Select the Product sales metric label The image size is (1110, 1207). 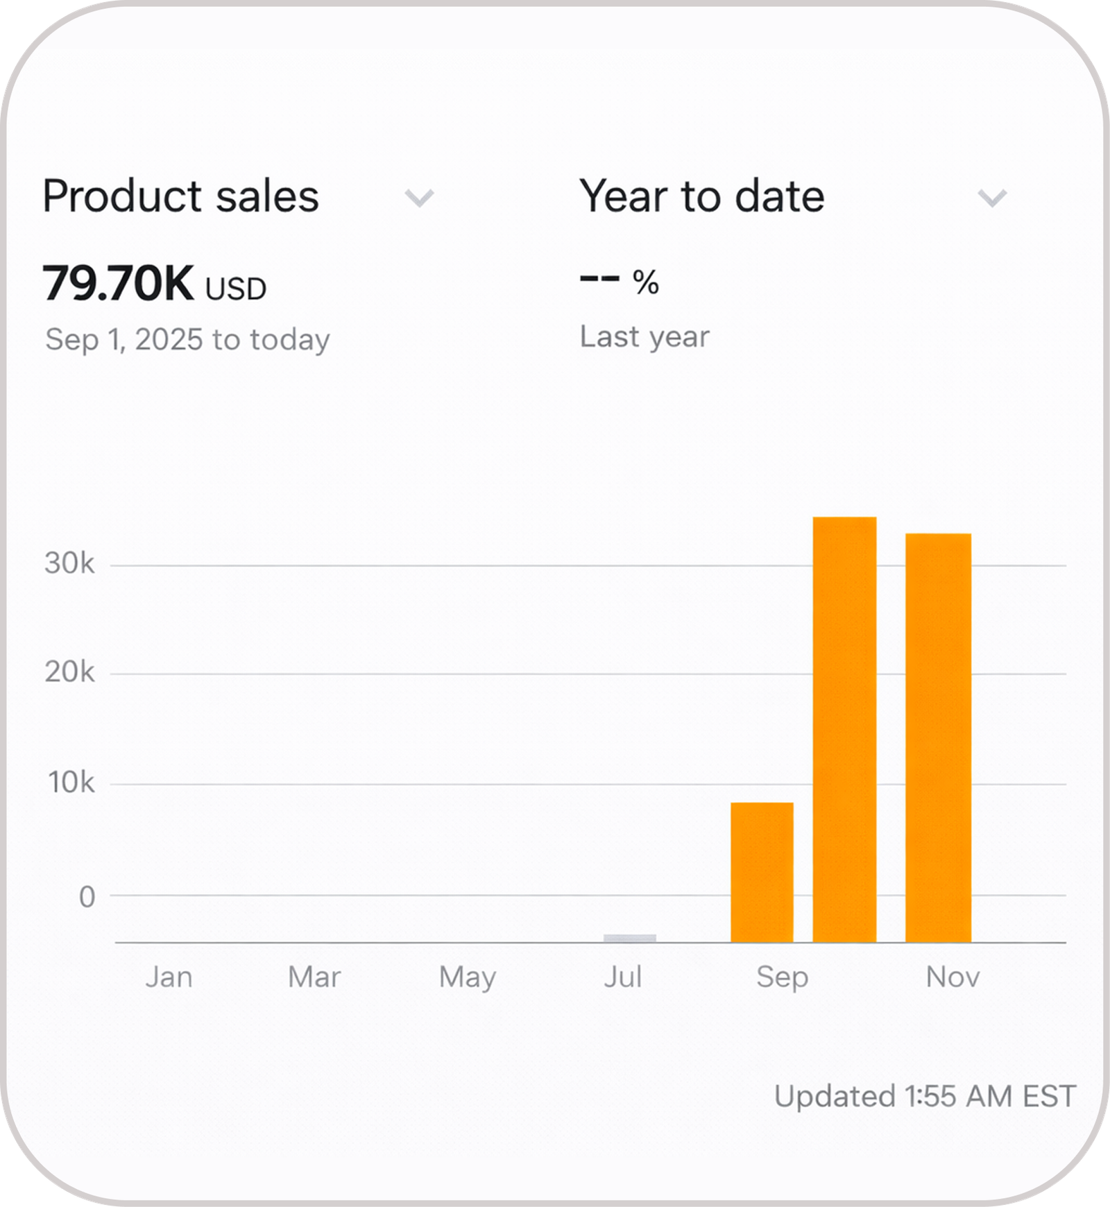coord(180,196)
